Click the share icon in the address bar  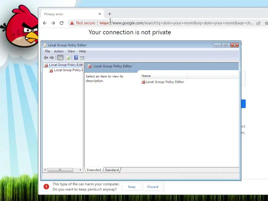(258, 23)
